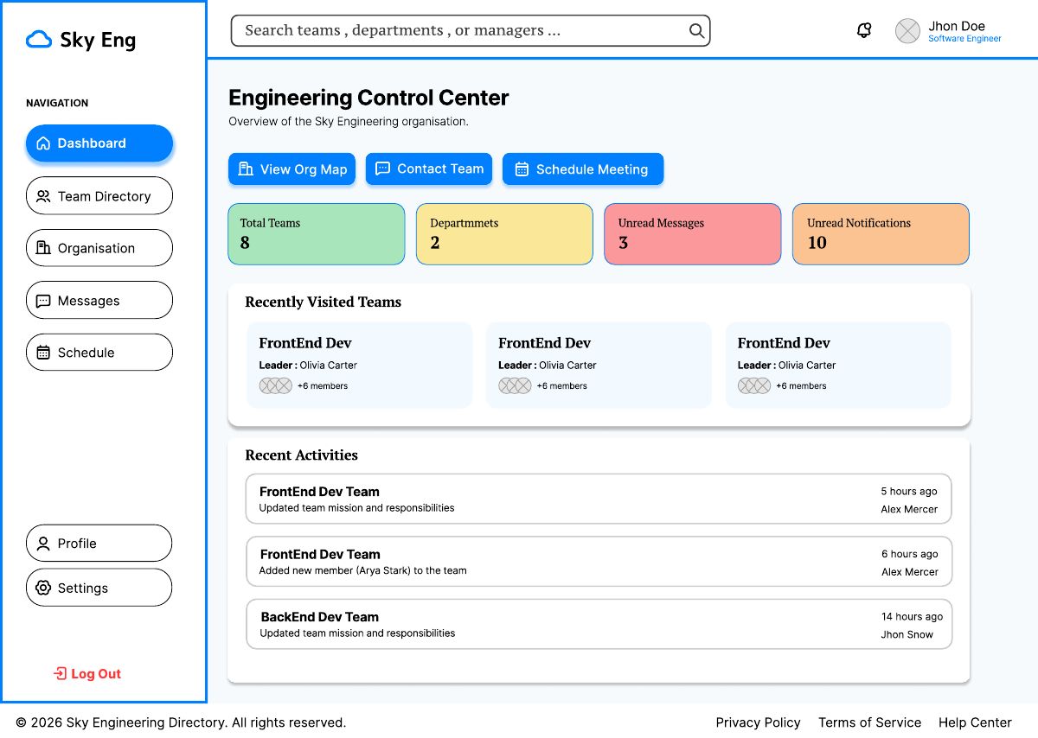Click the Sky Eng cloud logo icon
The width and height of the screenshot is (1038, 738).
tap(39, 40)
